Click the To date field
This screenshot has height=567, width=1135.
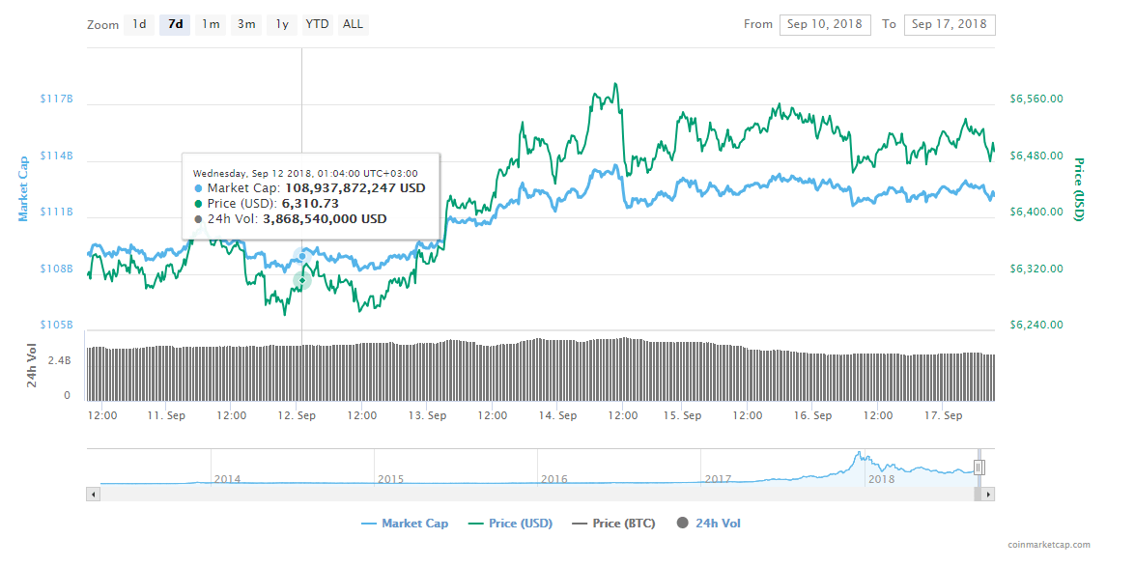point(949,24)
